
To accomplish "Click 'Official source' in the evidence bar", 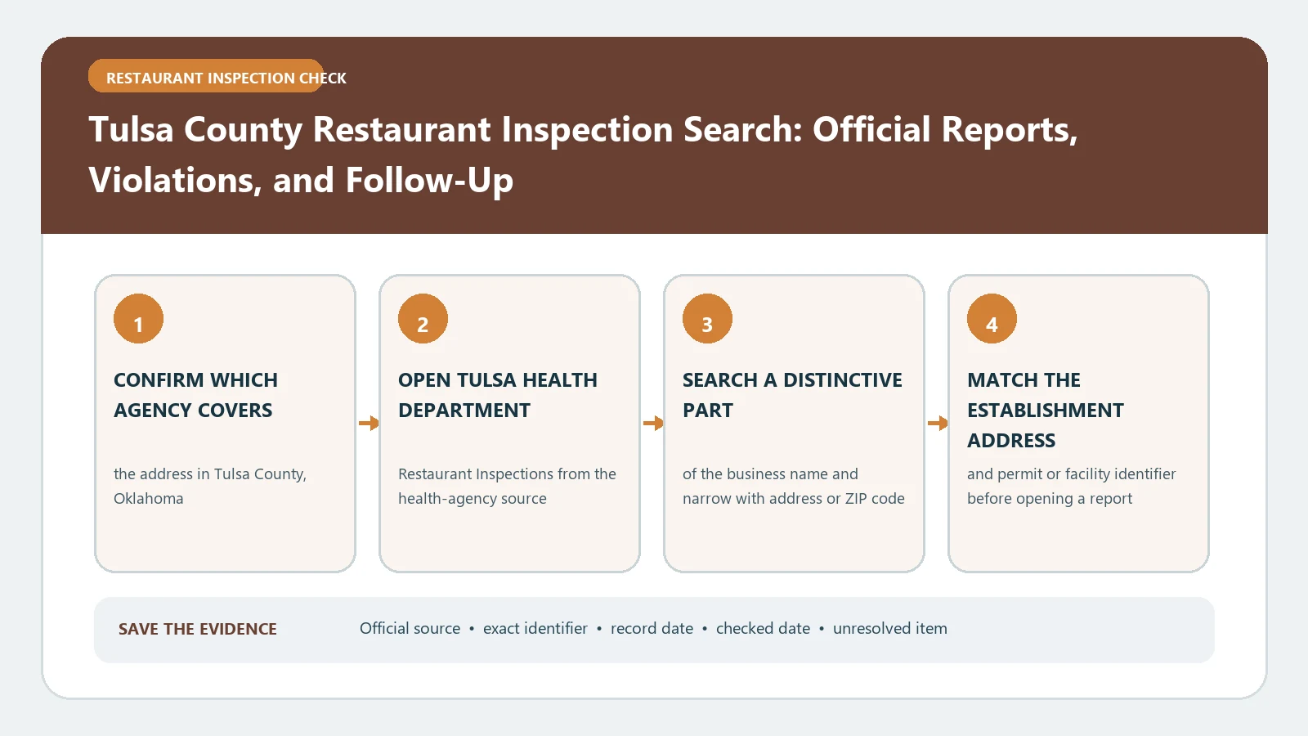I will 410,628.
